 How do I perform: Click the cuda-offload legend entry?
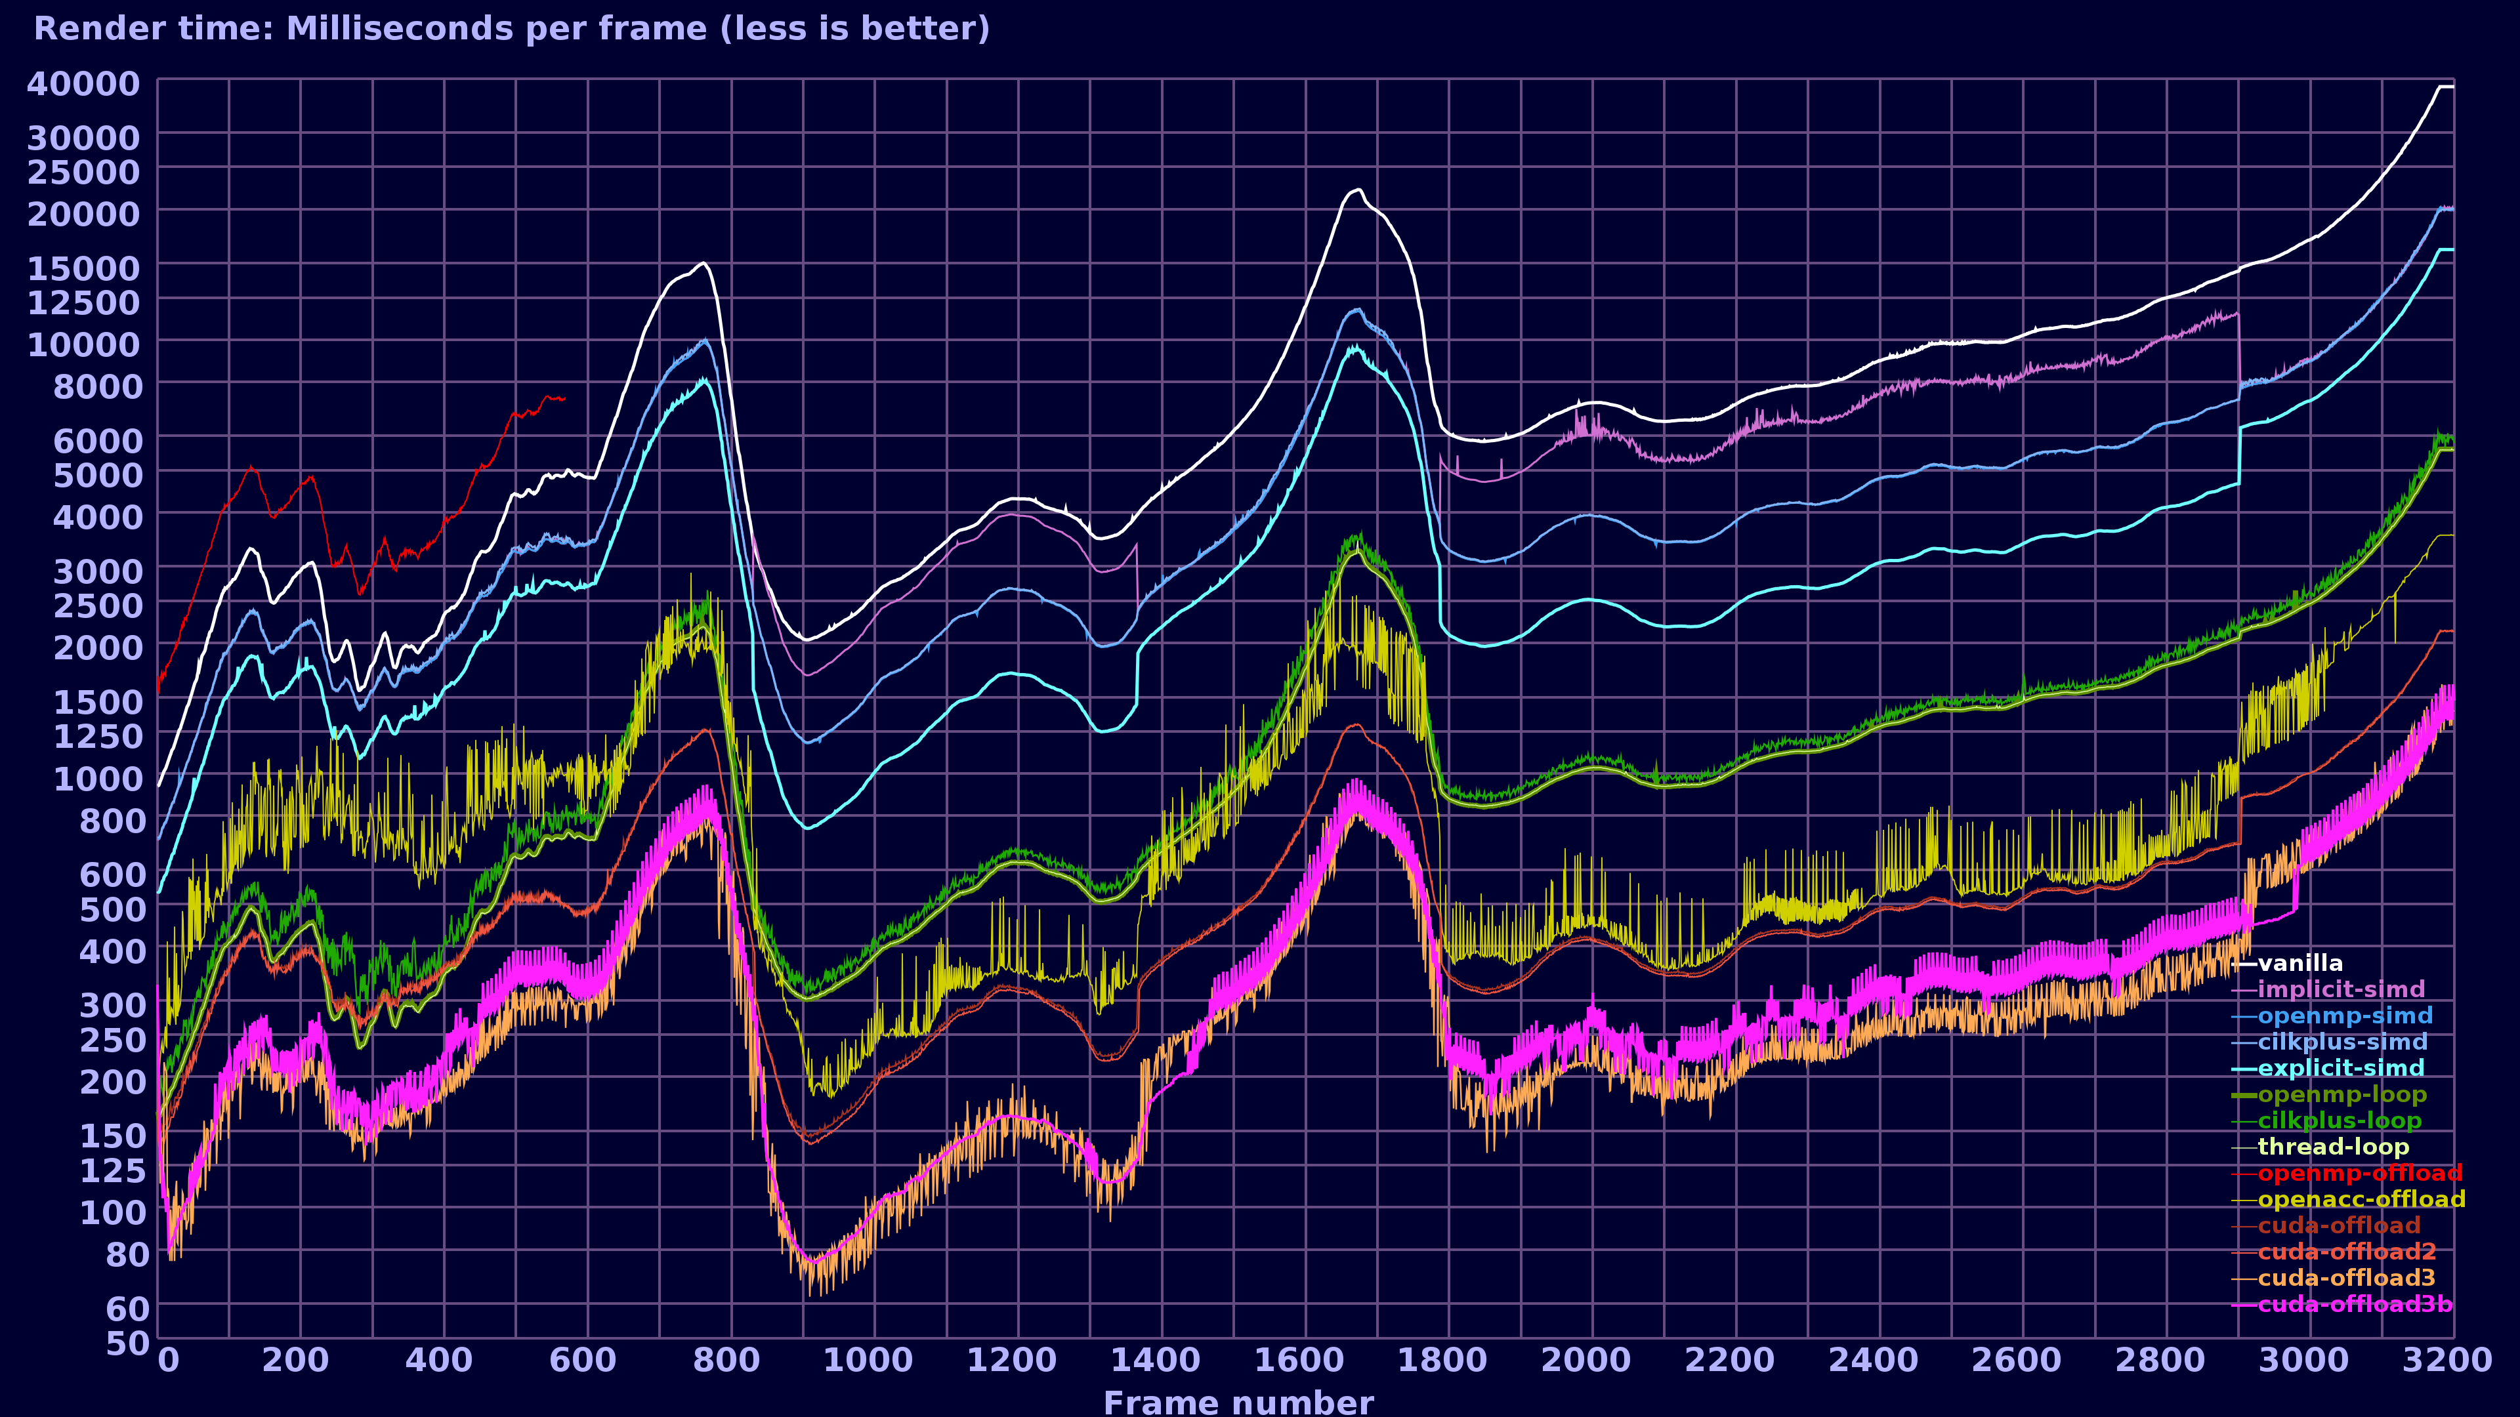coord(2339,1225)
